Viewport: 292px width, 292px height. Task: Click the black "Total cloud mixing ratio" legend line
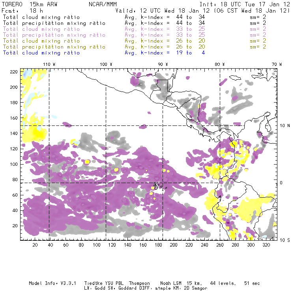[x=41, y=17]
